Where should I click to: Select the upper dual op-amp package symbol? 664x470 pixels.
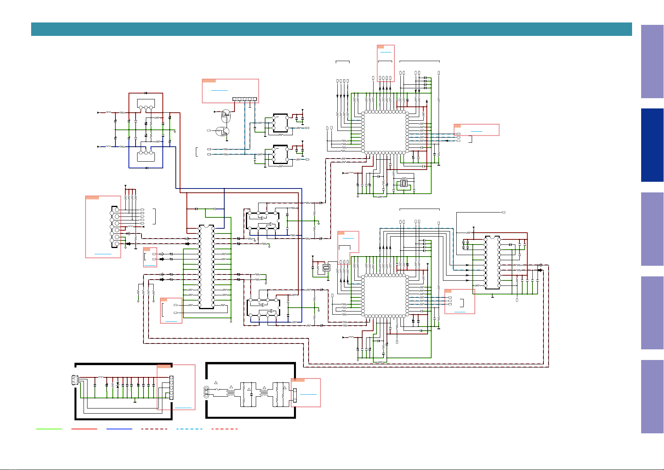263,220
